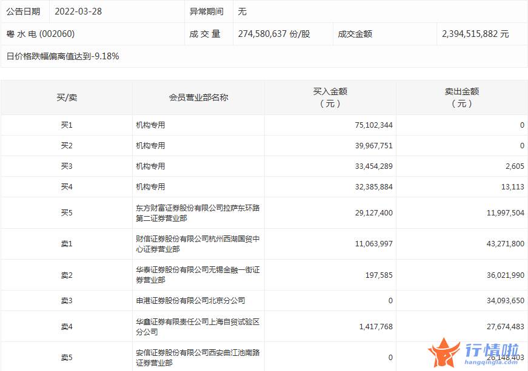Select buy amount 1,417,768
Screen dimensions: 528x371
coord(376,327)
